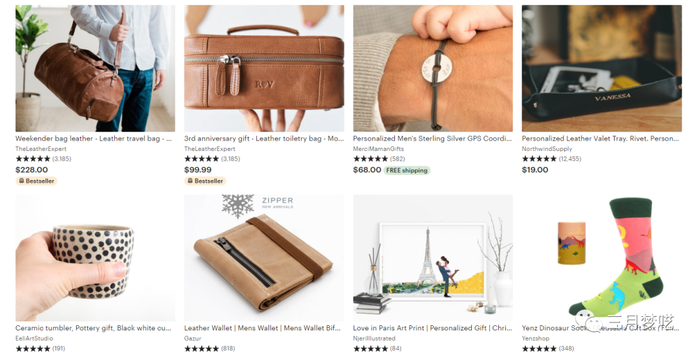Open the Yenz Dinosaur Socks product image

602,258
